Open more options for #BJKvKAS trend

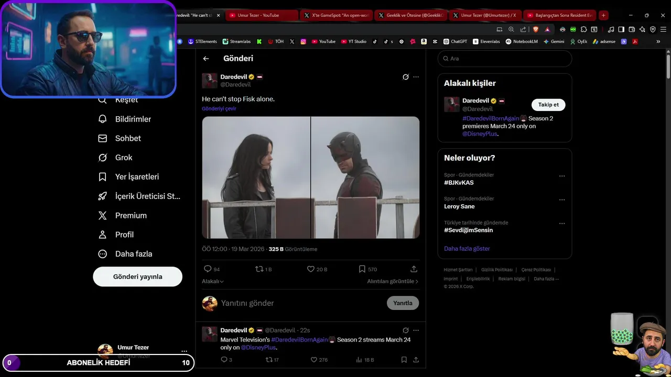coord(562,176)
